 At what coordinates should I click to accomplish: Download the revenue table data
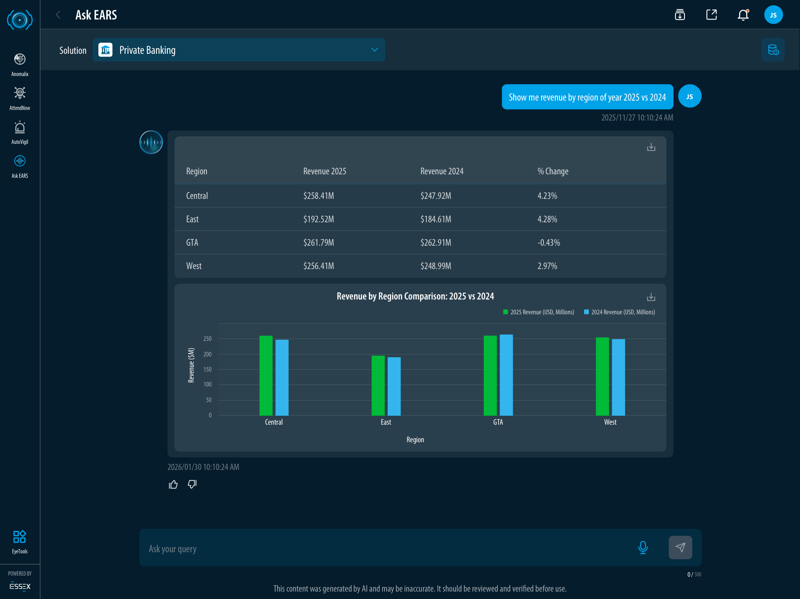pos(651,147)
